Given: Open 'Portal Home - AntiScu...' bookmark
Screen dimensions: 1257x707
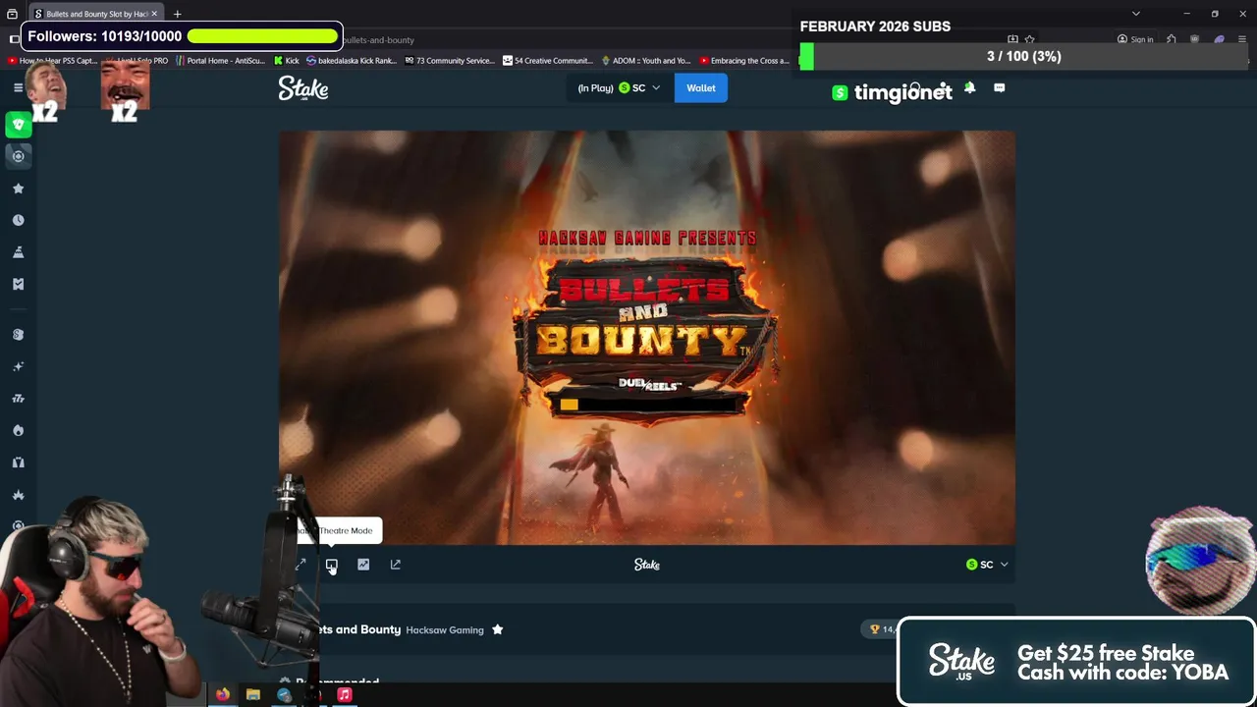Looking at the screenshot, I should tap(220, 61).
